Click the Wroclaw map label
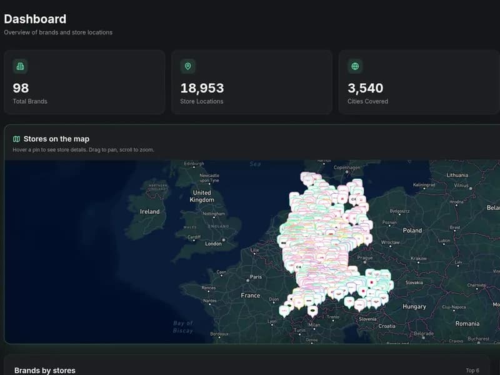Image resolution: width=500 pixels, height=375 pixels. point(390,242)
